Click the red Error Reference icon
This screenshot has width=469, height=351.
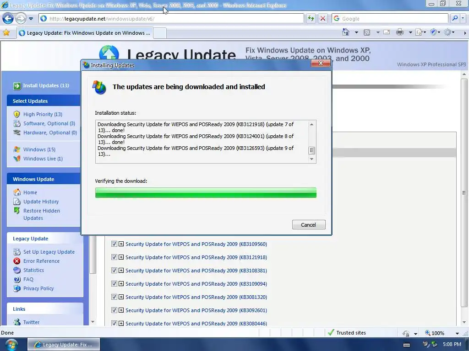tap(17, 261)
